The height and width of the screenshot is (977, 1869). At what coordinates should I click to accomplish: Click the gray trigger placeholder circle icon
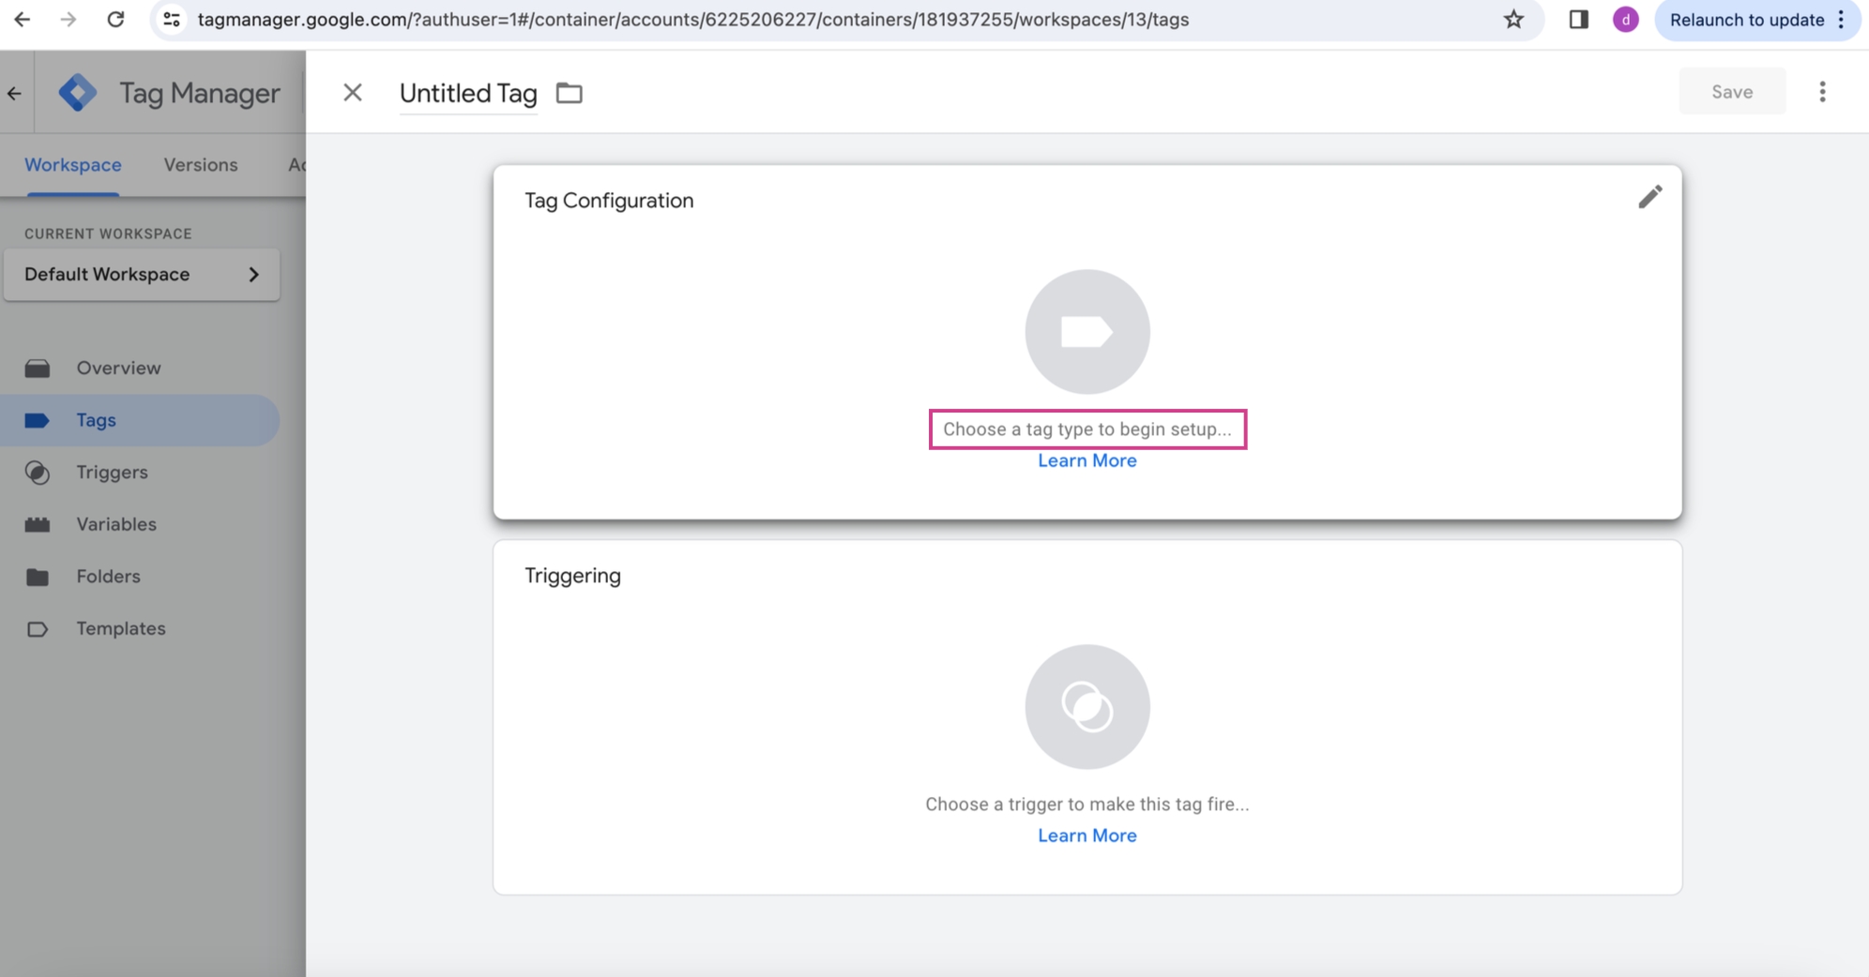pos(1086,707)
